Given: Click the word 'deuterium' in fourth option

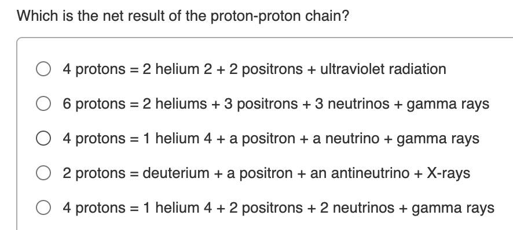Looking at the screenshot, I should (x=176, y=173).
